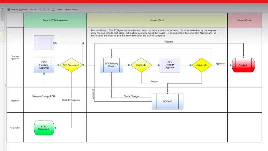Zoom out of the workflow diagram

tap(44, 9)
